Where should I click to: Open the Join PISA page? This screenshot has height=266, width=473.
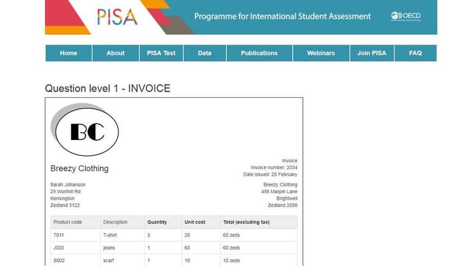coord(372,53)
